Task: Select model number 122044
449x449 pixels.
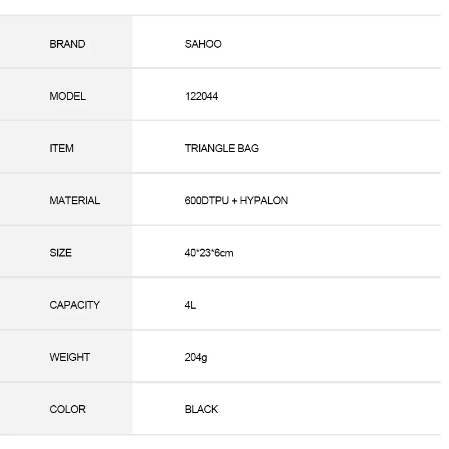Action: pos(201,97)
